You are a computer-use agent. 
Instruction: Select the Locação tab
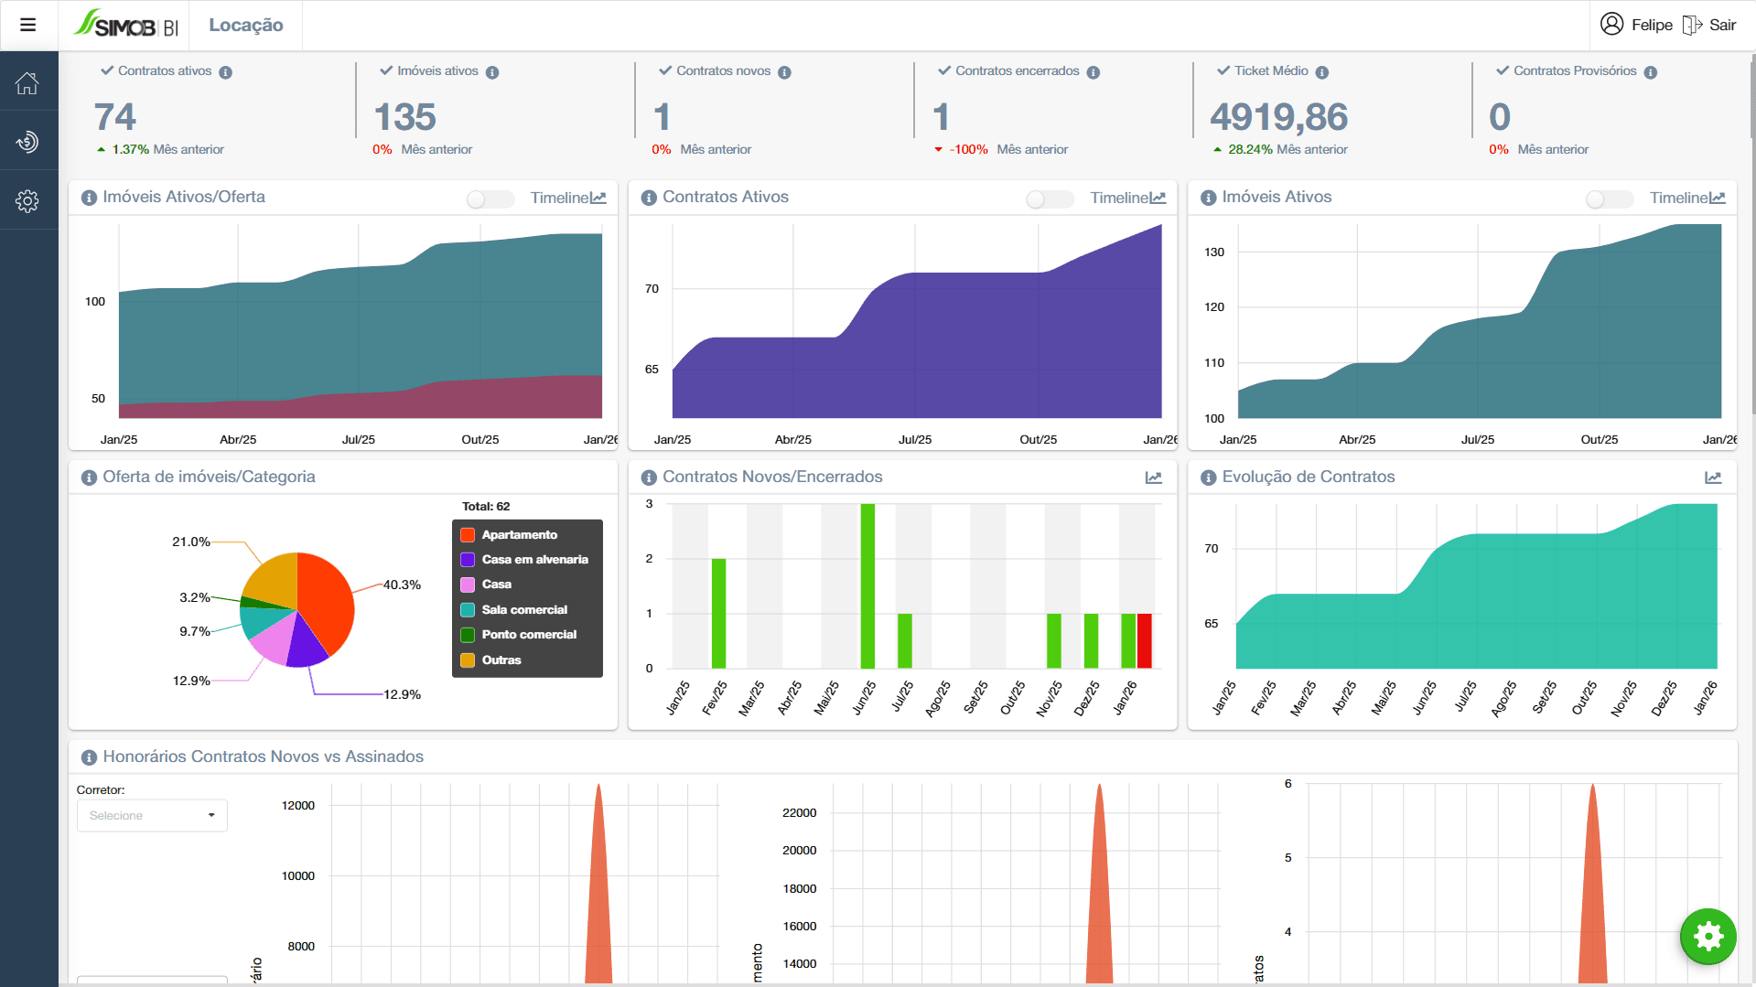coord(245,25)
